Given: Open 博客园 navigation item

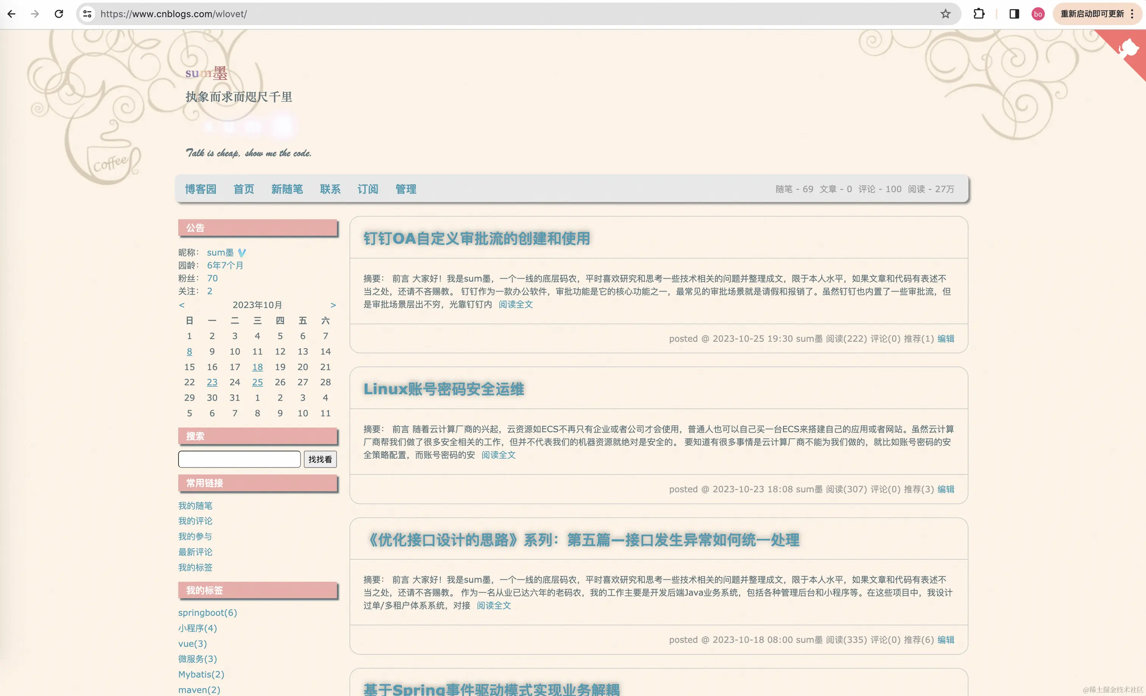Looking at the screenshot, I should click(x=200, y=189).
